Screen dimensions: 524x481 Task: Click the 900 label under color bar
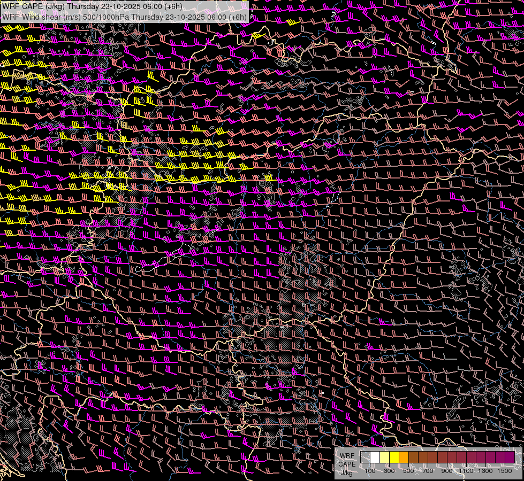447,471
